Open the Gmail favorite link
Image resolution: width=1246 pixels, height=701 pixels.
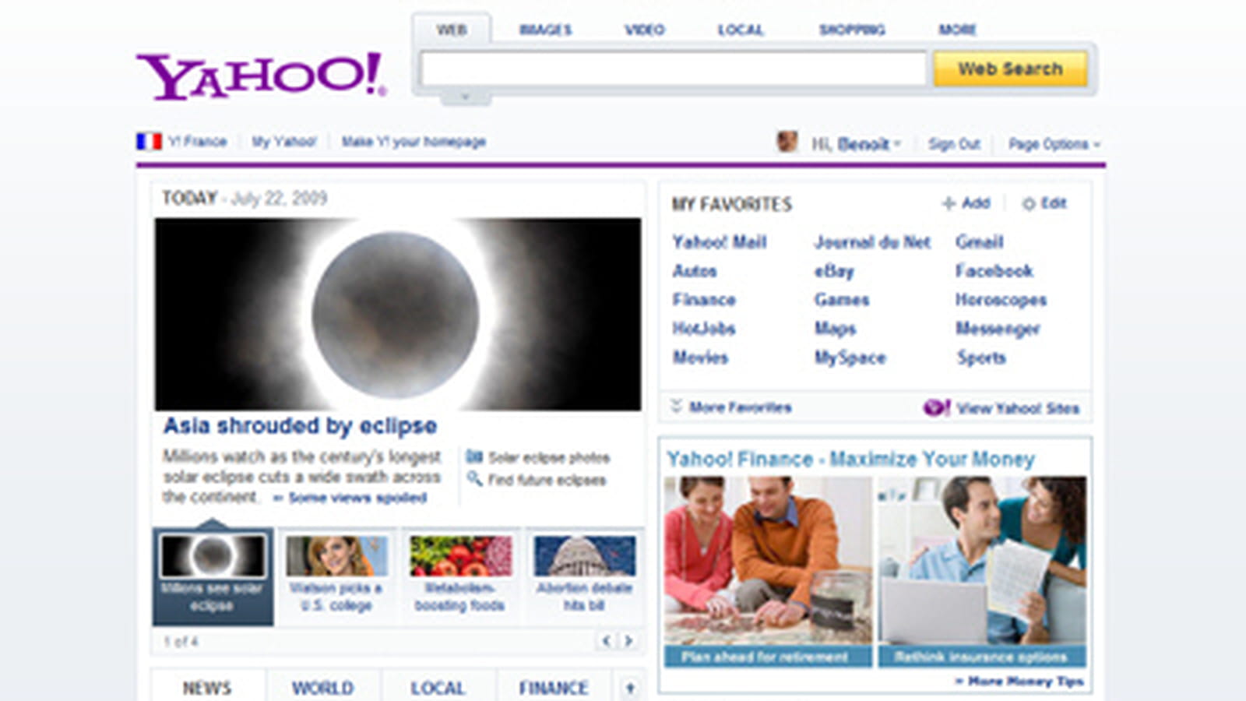[x=980, y=242]
